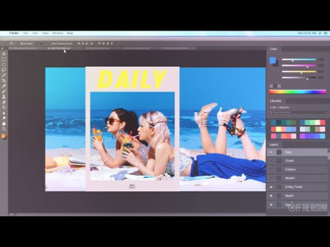Select the Brush tool
330x247 pixels.
point(3,92)
